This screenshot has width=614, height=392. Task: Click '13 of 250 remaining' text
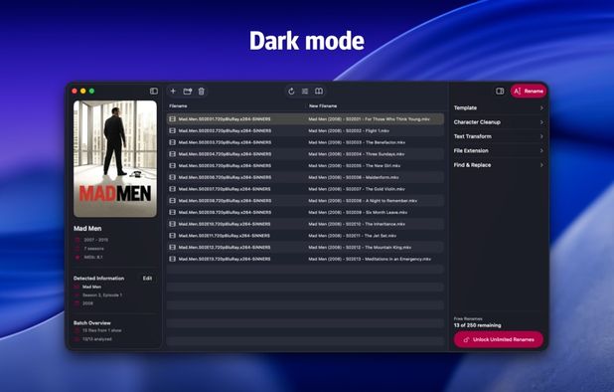point(477,325)
